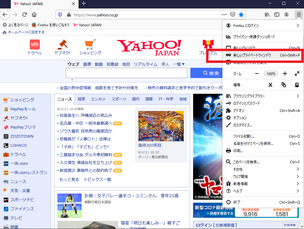The height and width of the screenshot is (229, 304).
Task: Expand the ウェブ開発 submenu
Action: (263, 176)
